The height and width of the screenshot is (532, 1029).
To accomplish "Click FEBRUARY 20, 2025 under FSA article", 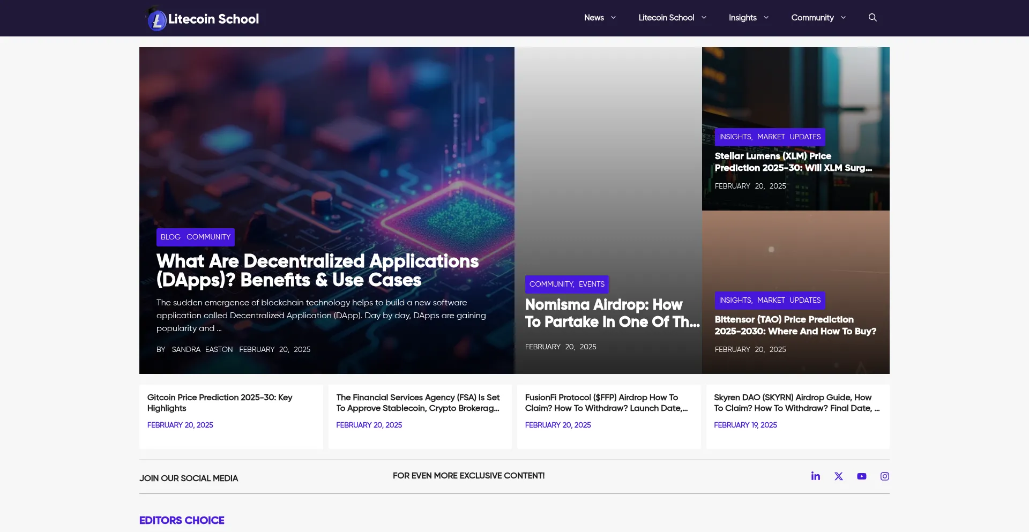I will [369, 425].
